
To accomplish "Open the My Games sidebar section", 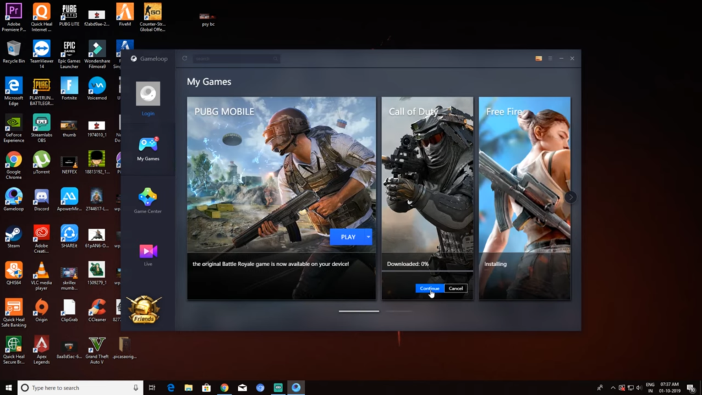I will click(148, 149).
